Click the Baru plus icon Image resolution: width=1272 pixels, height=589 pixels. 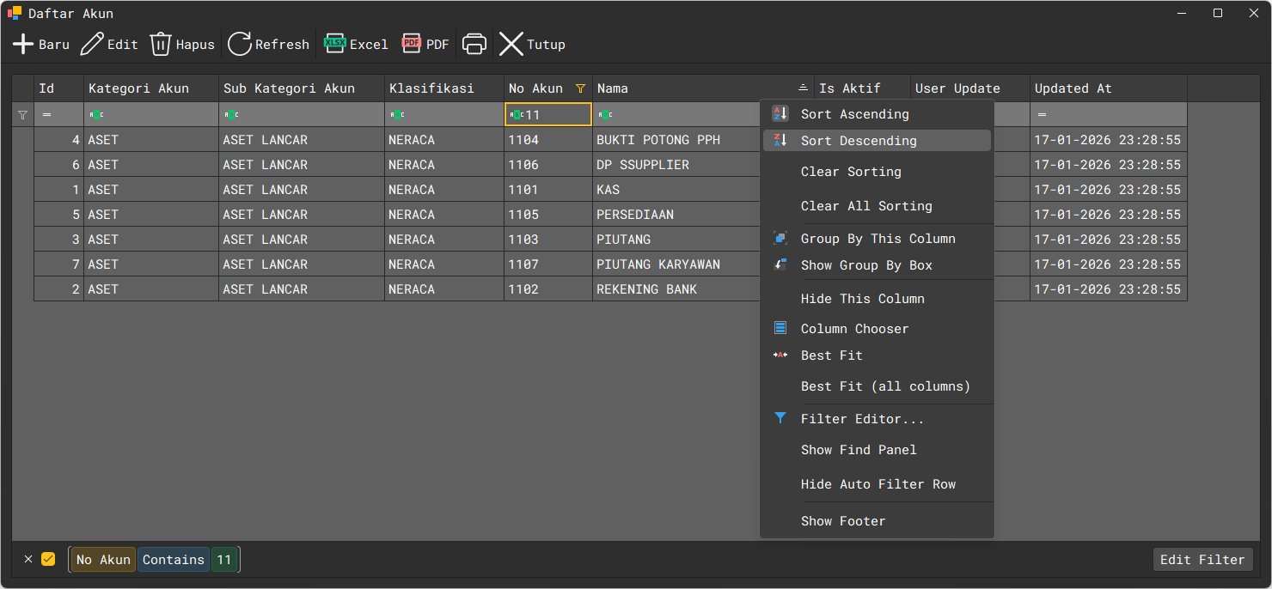click(x=23, y=45)
